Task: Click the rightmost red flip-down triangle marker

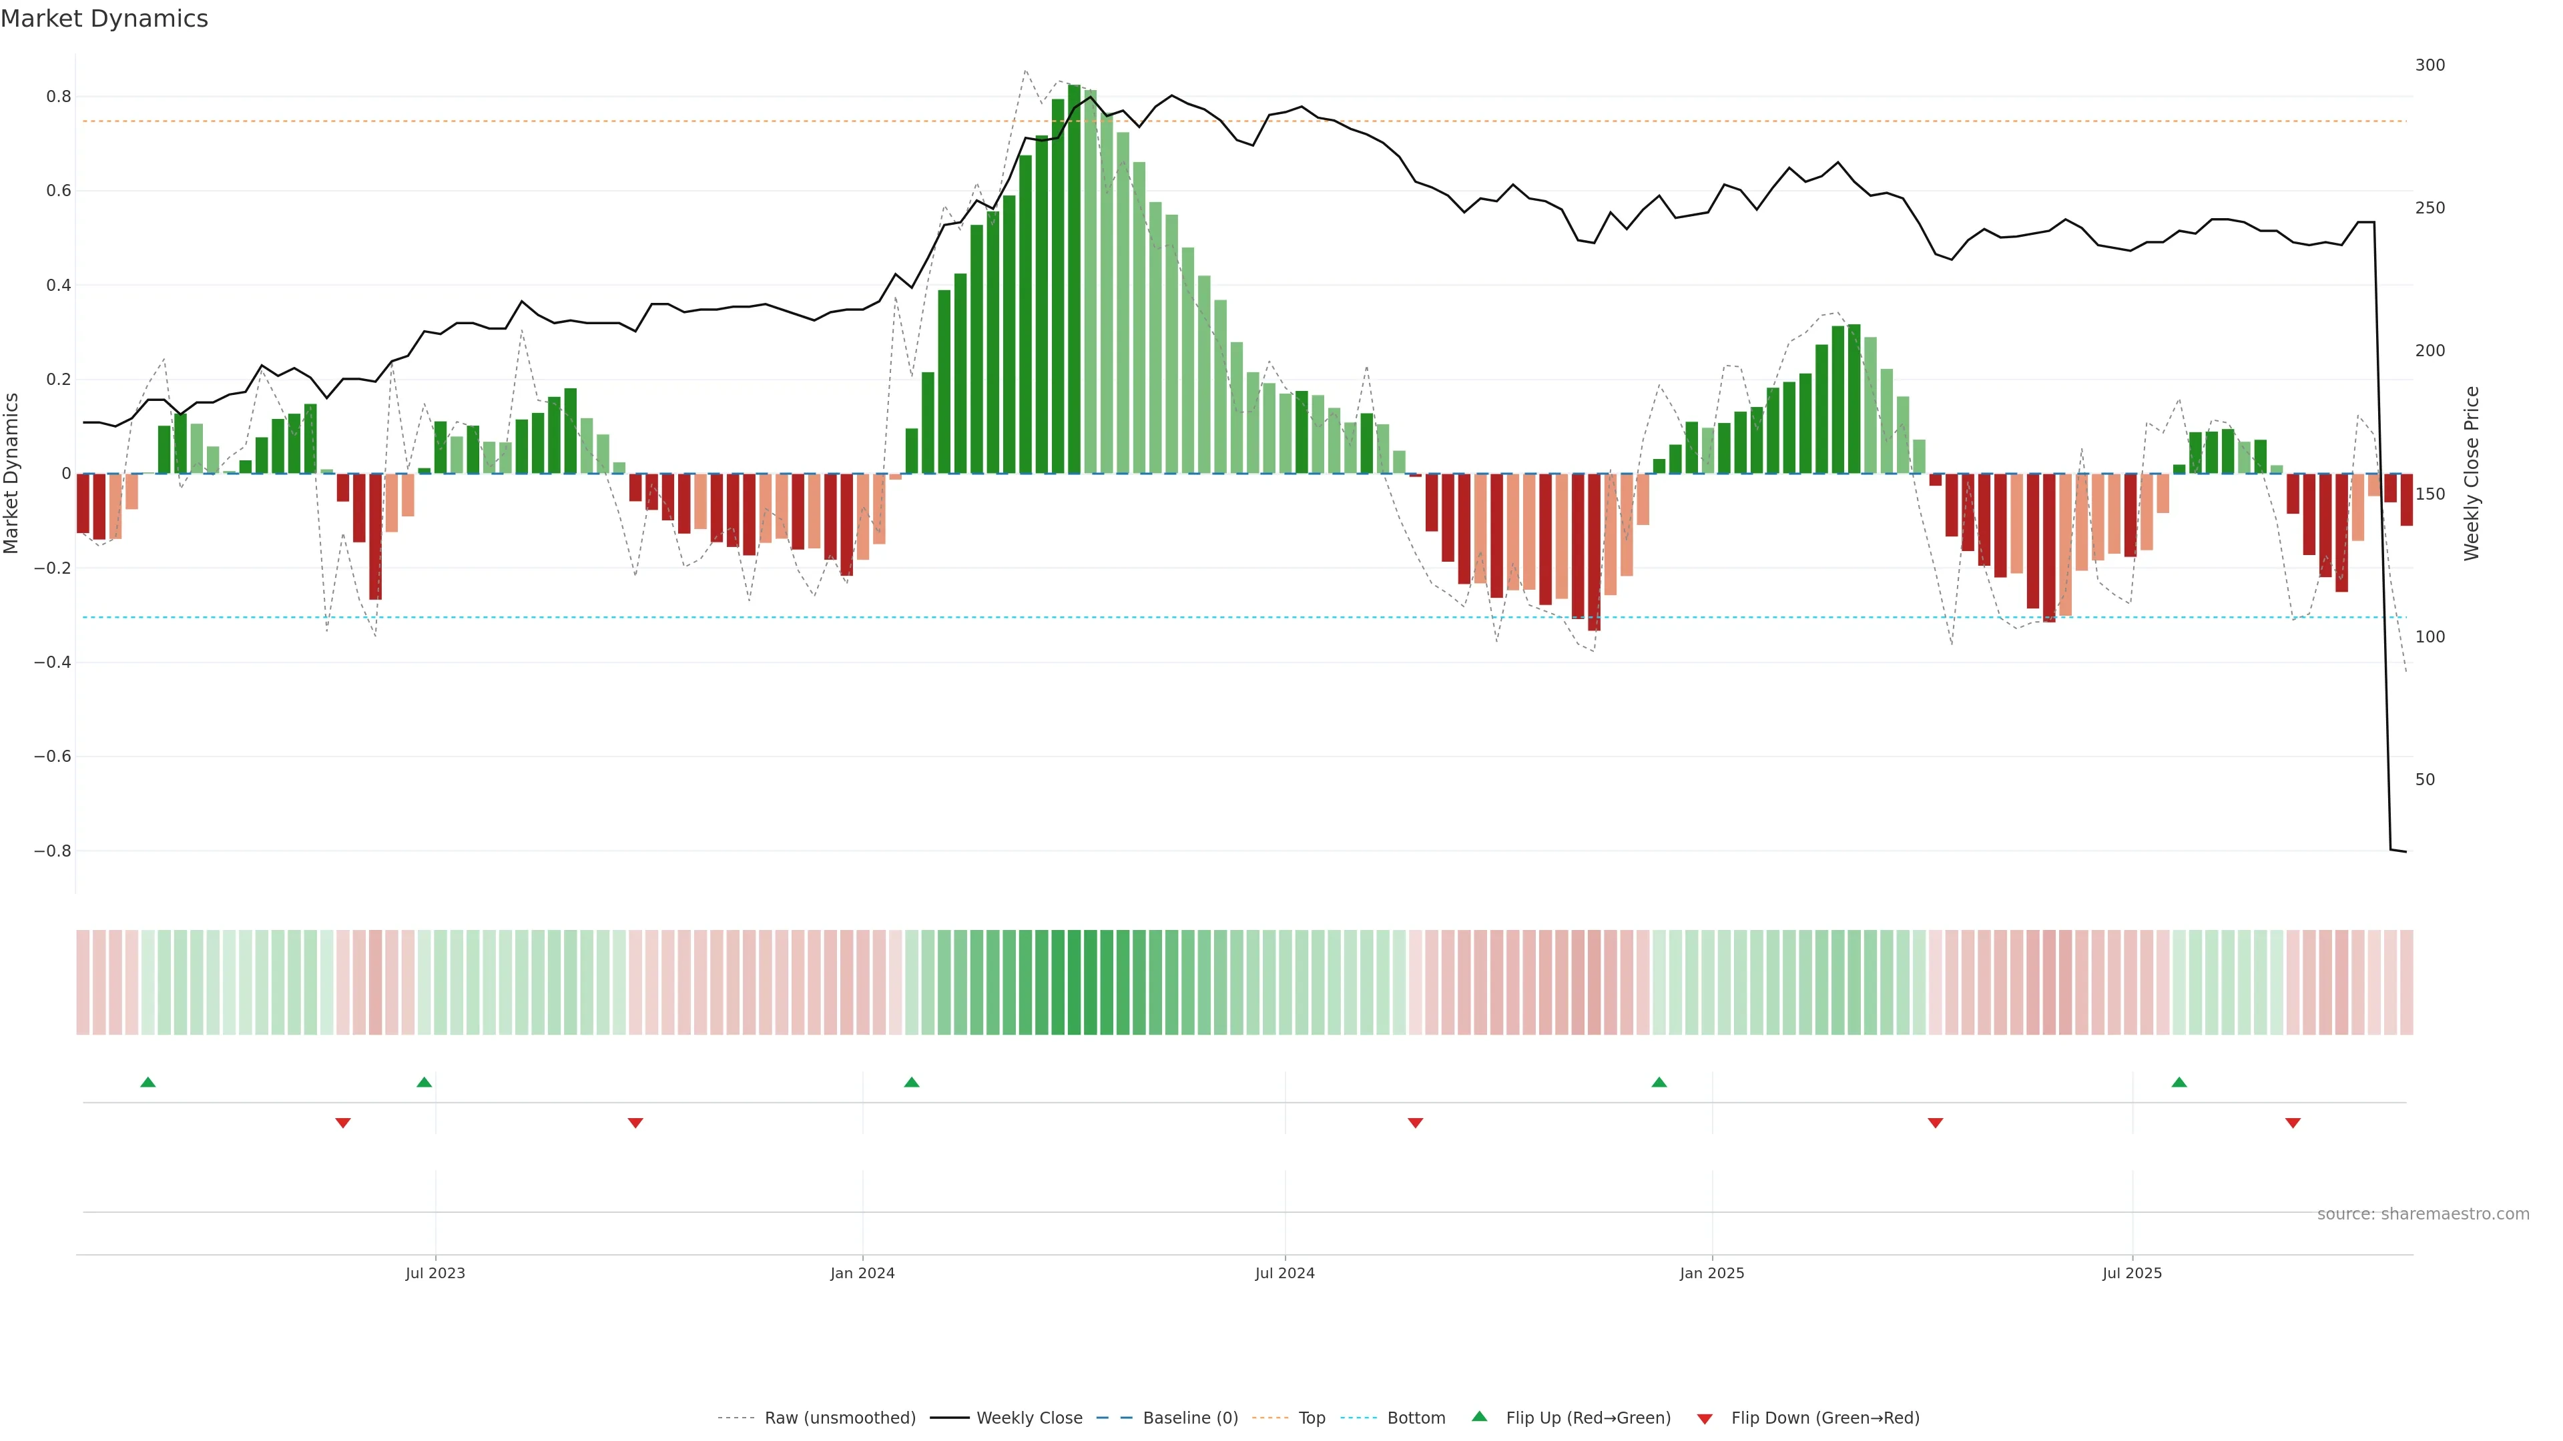Action: [2293, 1123]
